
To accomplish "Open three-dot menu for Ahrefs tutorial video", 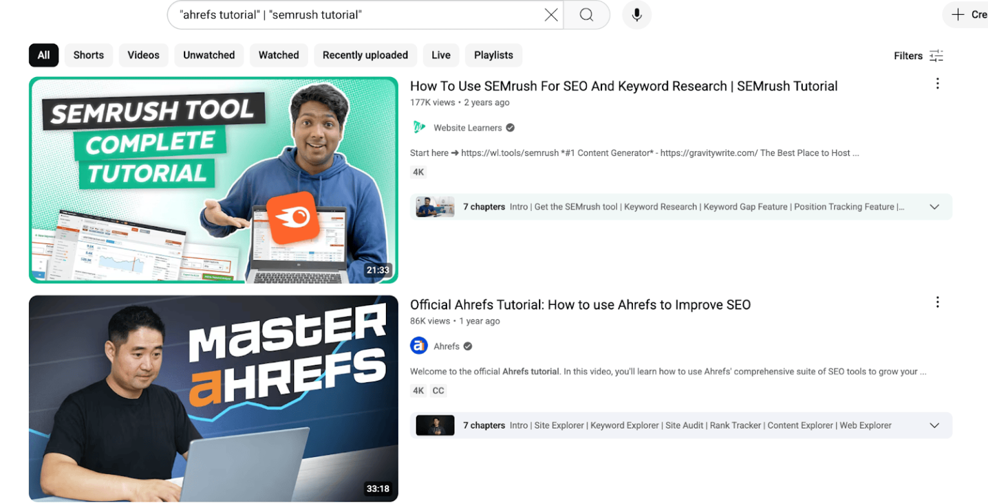I will point(937,302).
